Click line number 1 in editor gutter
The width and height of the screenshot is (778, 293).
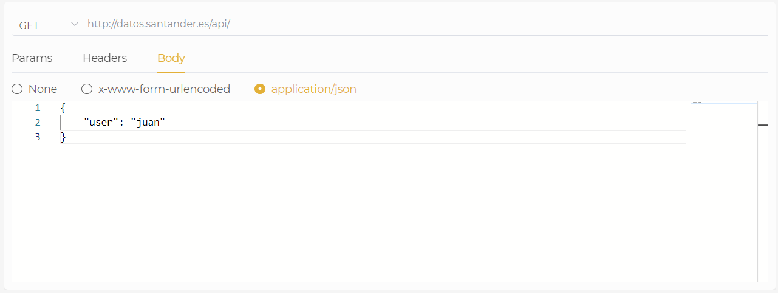click(x=38, y=108)
